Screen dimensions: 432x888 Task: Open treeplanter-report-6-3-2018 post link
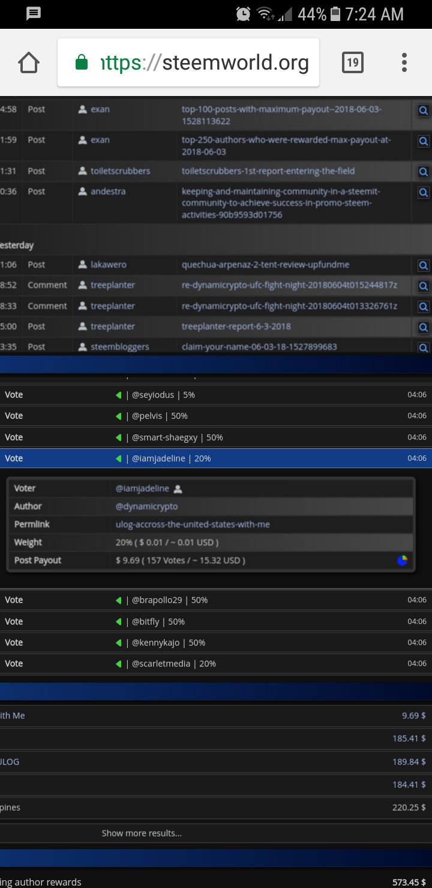click(x=236, y=326)
